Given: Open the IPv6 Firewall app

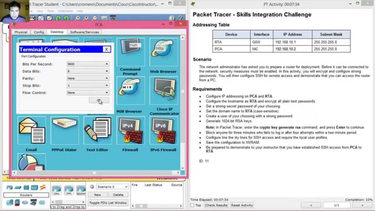Looking at the screenshot, I should pyautogui.click(x=163, y=130).
